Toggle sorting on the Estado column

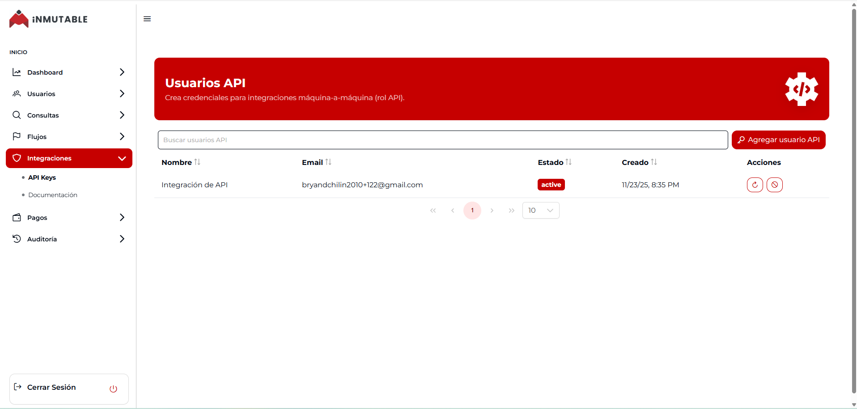[x=569, y=162]
